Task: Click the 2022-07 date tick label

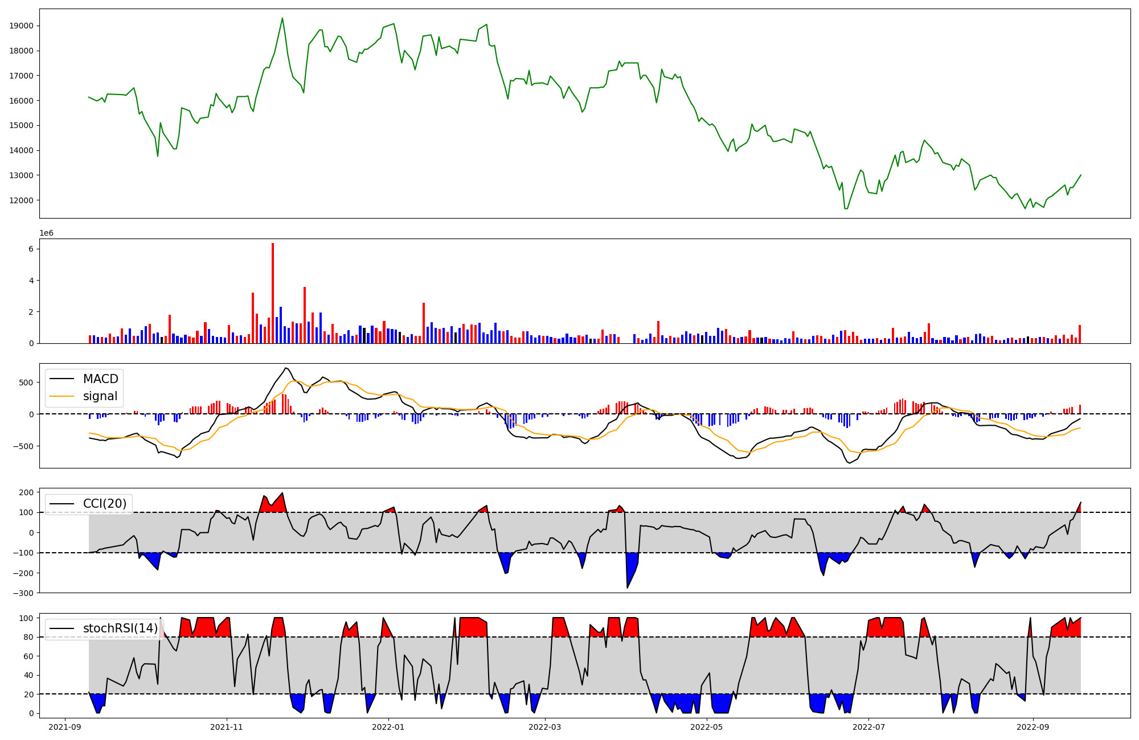Action: coord(868,727)
